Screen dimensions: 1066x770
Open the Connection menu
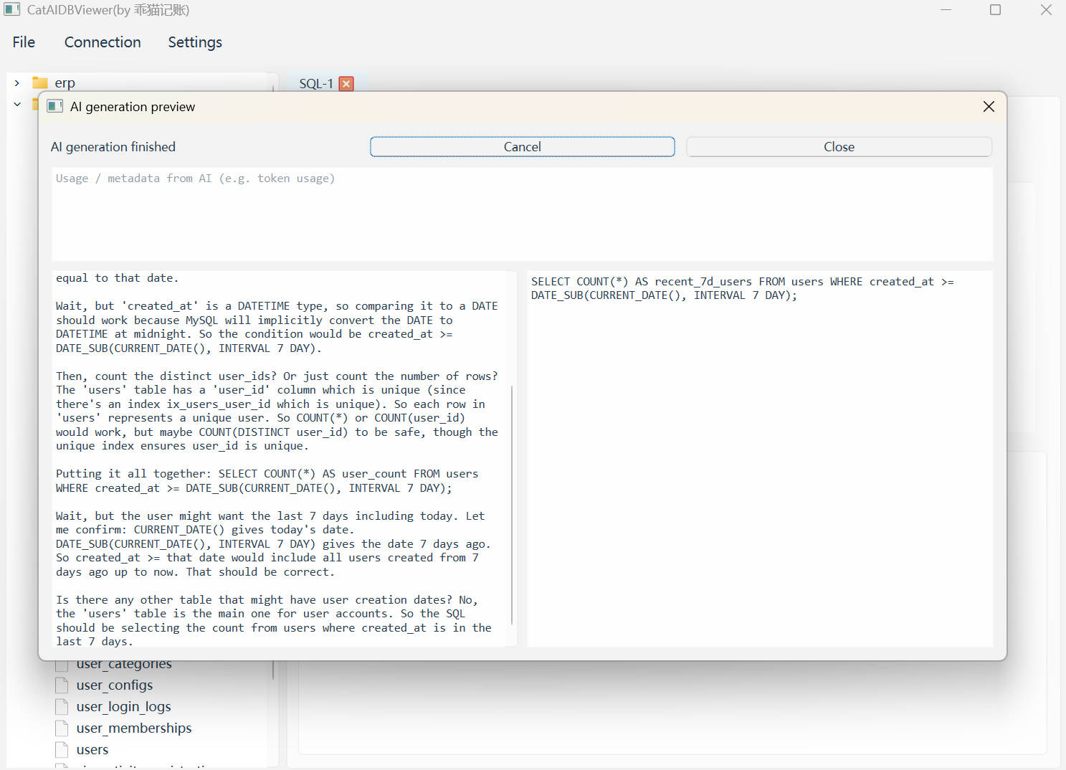click(103, 42)
